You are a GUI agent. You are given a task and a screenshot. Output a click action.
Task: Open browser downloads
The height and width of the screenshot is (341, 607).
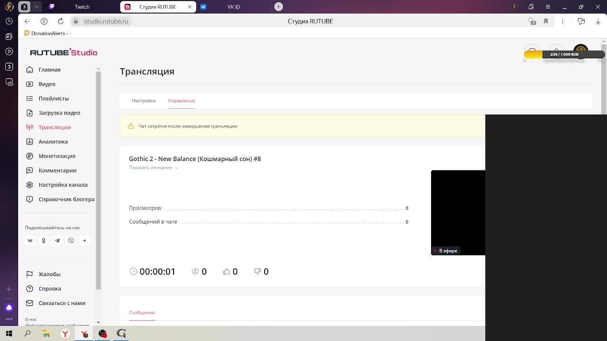click(598, 21)
